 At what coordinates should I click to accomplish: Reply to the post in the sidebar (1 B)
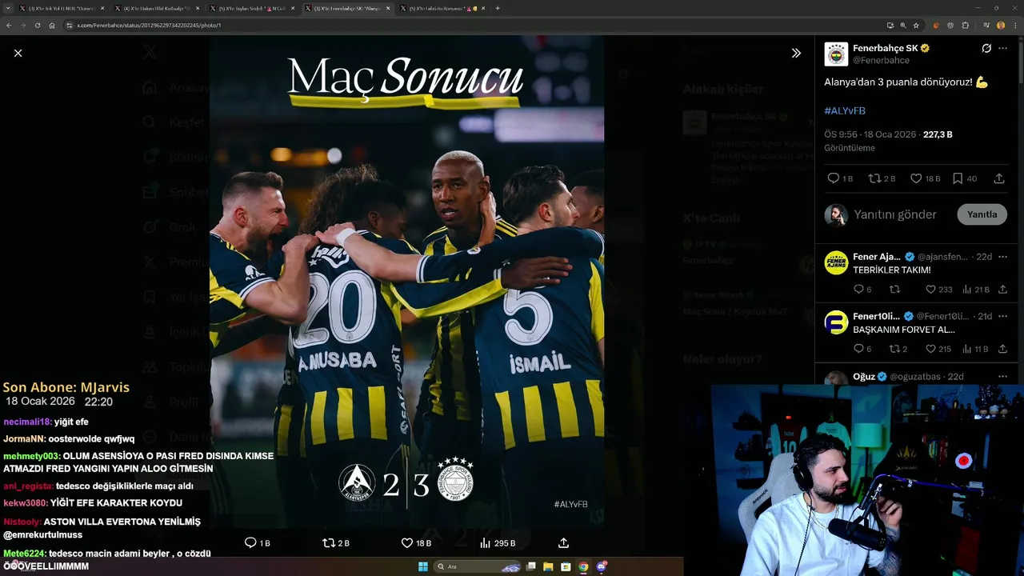pos(840,178)
